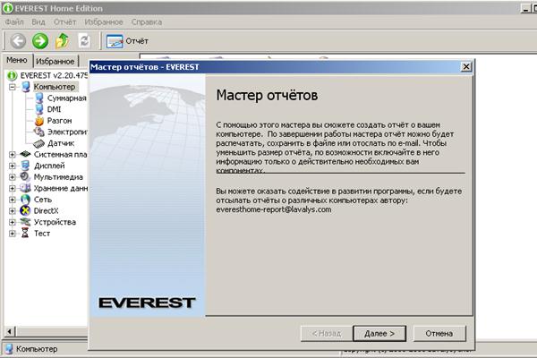Viewport: 537px width, 358px height.
Task: Click the Мультимедиа icon
Action: pos(25,177)
